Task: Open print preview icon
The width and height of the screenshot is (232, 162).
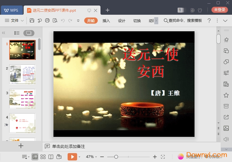Action: [55, 20]
